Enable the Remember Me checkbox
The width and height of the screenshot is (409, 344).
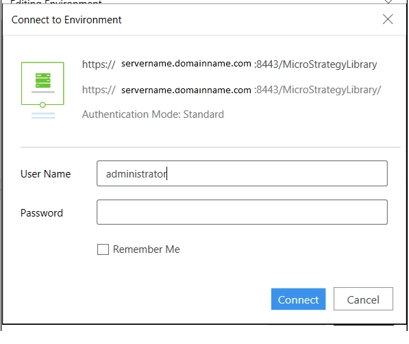103,249
